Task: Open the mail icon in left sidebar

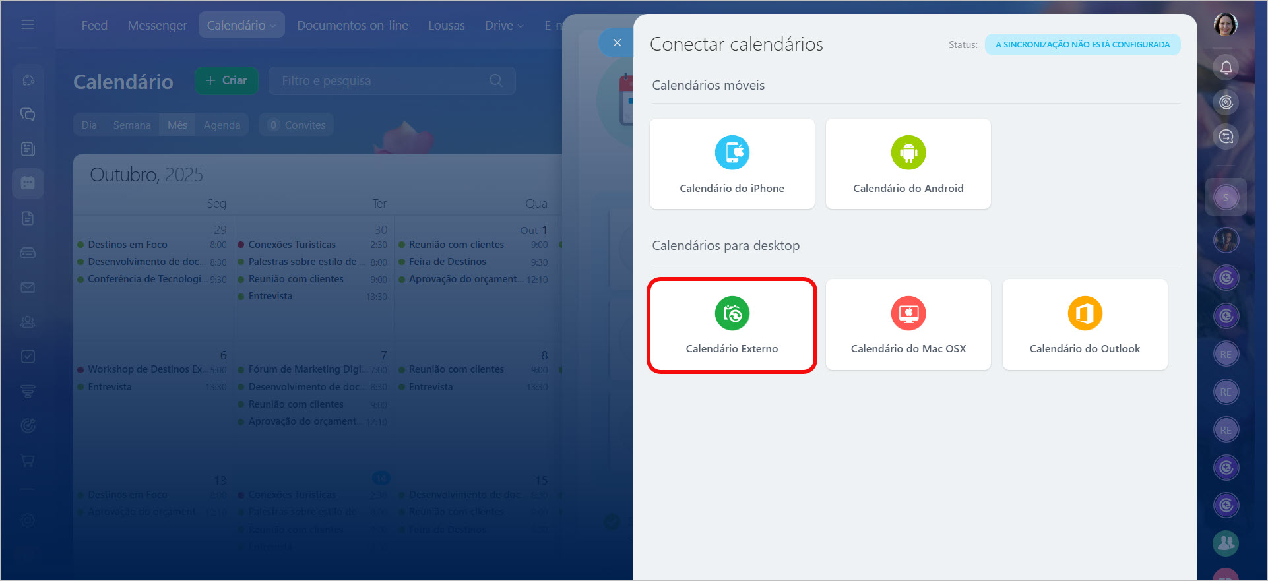Action: click(28, 288)
